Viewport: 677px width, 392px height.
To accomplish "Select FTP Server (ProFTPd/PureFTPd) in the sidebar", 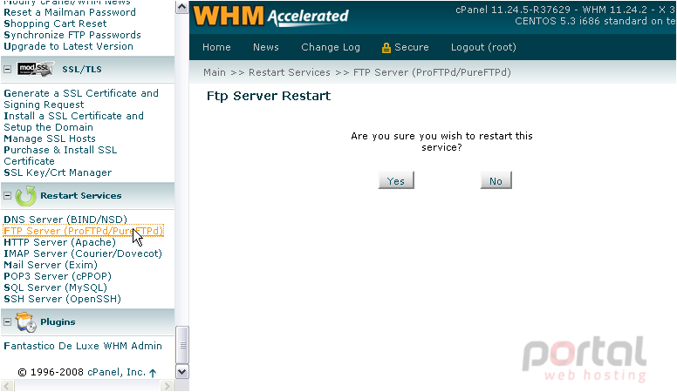I will 84,231.
